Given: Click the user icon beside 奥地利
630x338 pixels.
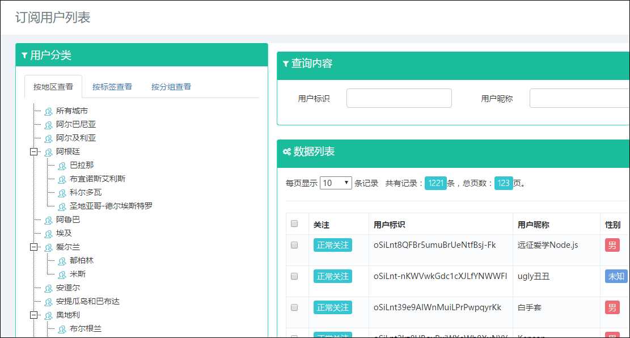Looking at the screenshot, I should (48, 315).
